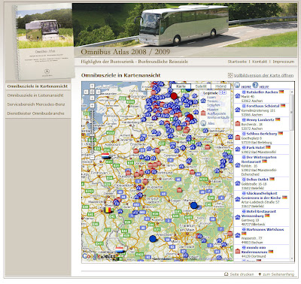
Task: Open the Forsthaus Schöntal entry title
Action: 263,106
